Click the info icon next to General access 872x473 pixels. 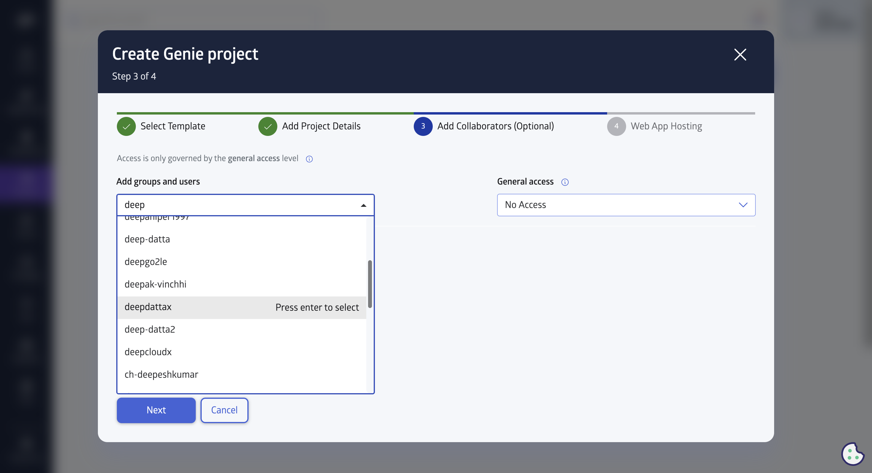[x=564, y=182]
